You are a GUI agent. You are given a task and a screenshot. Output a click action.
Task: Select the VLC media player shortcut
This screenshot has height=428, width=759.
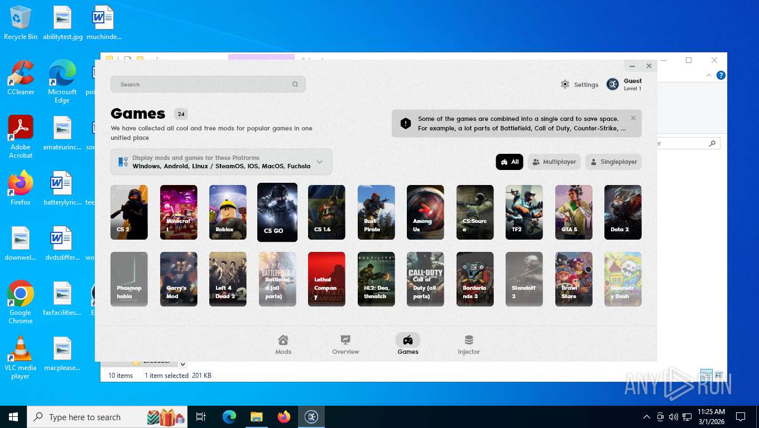pyautogui.click(x=21, y=357)
